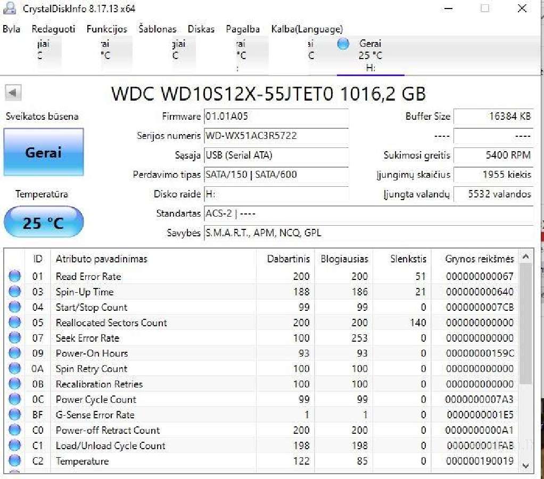Image resolution: width=544 pixels, height=479 pixels.
Task: Click the scroll down arrow of attribute list
Action: [525, 466]
